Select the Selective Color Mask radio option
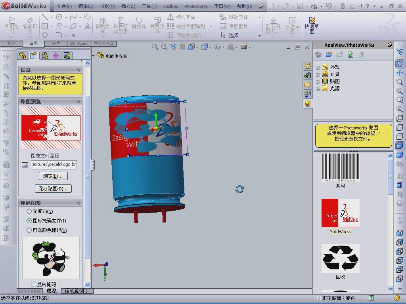406x304 pixels. click(29, 230)
